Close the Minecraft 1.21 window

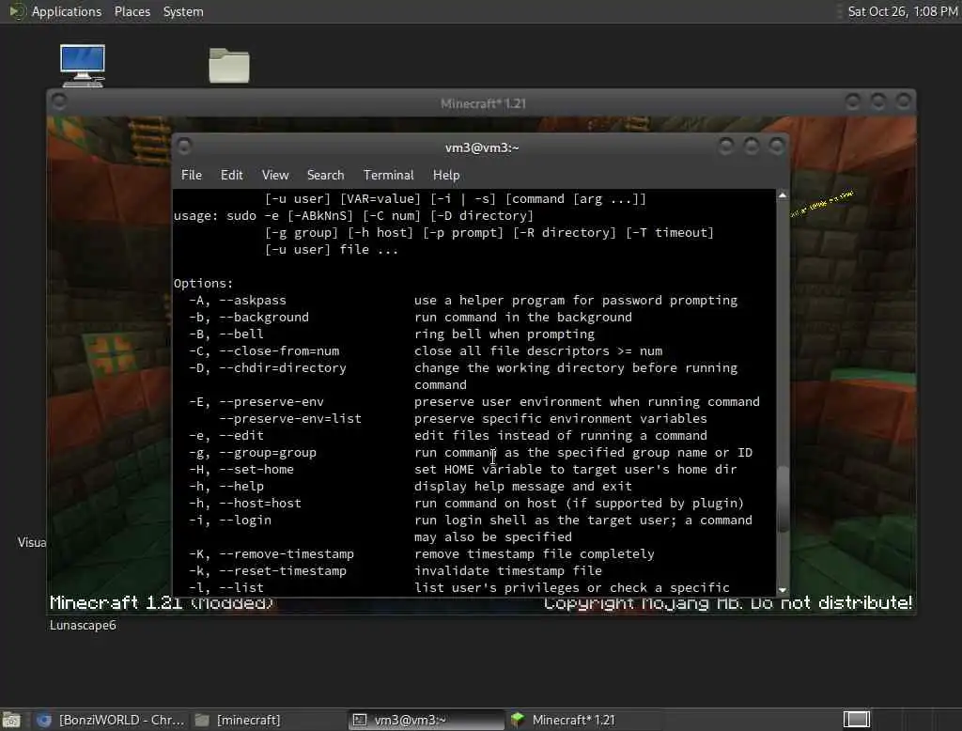click(903, 101)
